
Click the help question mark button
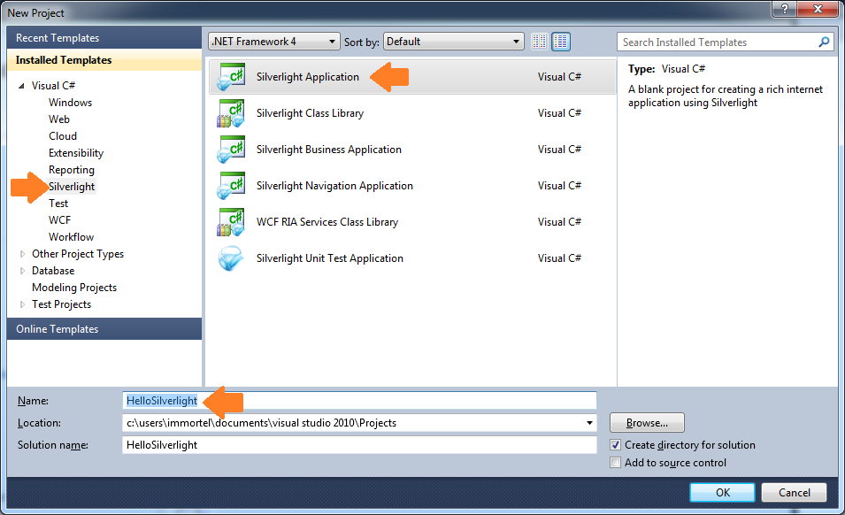coord(785,9)
